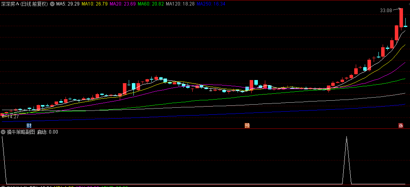Click the 14.27 low price label

pyautogui.click(x=12, y=117)
